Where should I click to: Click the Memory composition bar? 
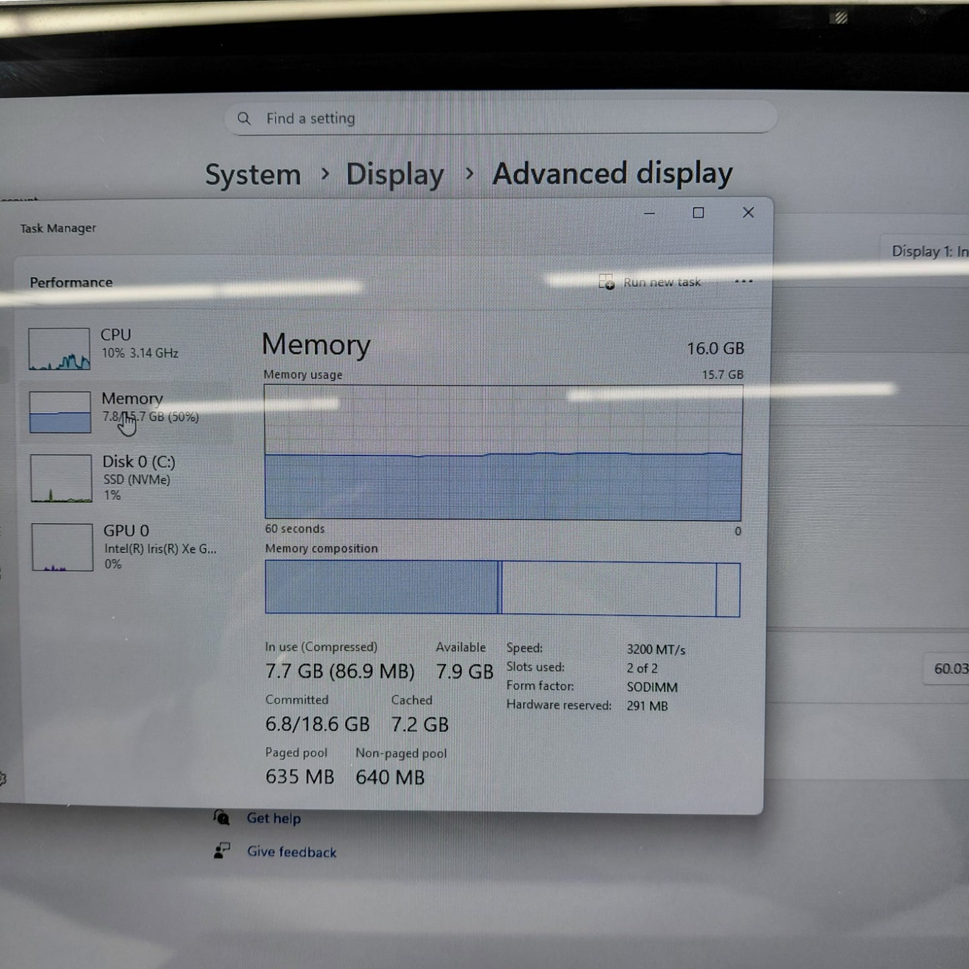pos(503,588)
